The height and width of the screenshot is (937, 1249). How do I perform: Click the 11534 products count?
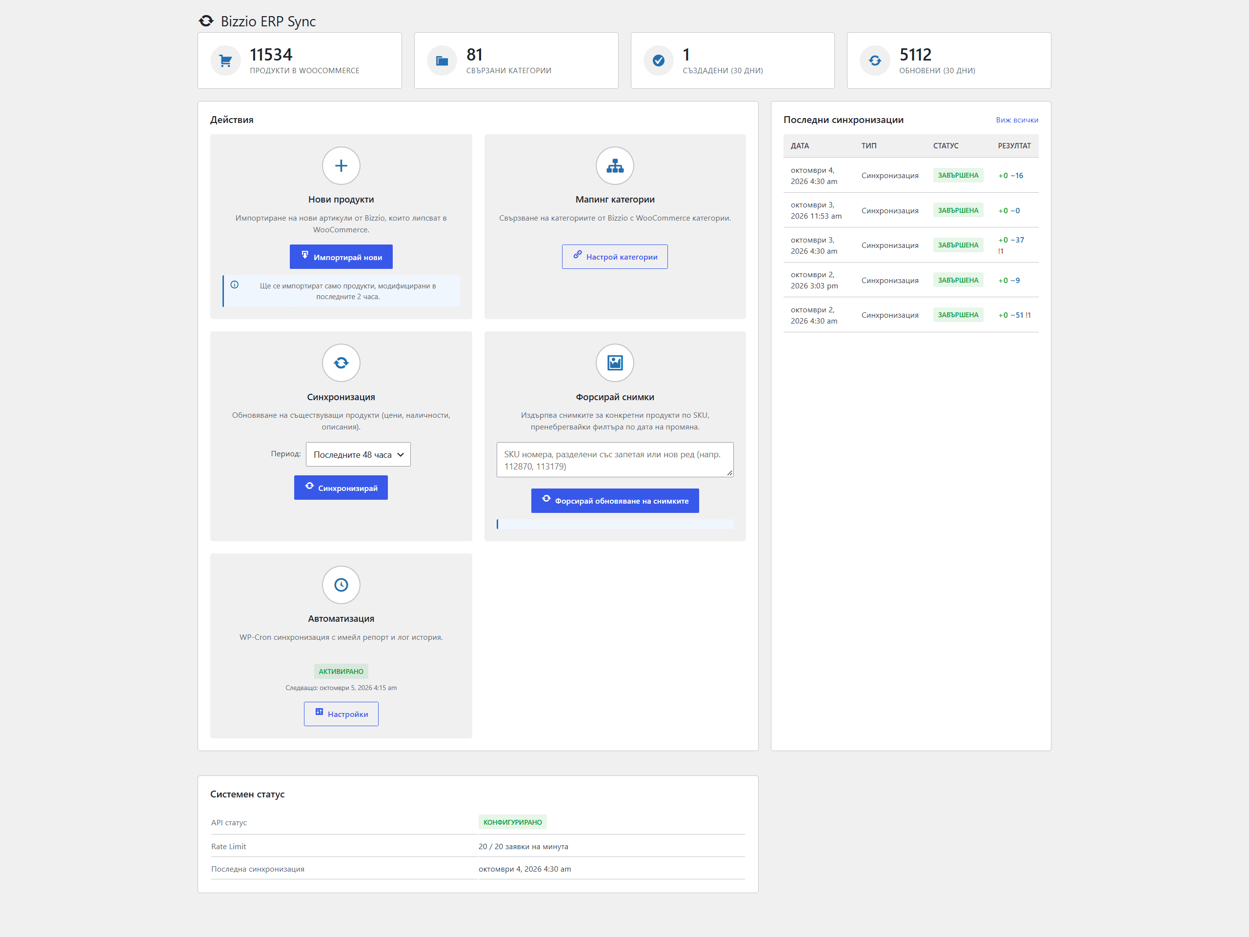point(271,55)
